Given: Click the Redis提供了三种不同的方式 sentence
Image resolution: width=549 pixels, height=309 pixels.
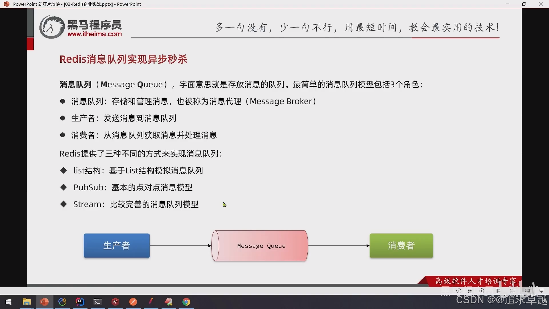Looking at the screenshot, I should coord(141,154).
